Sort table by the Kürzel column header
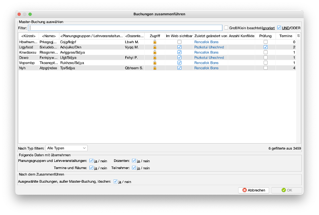 28,36
